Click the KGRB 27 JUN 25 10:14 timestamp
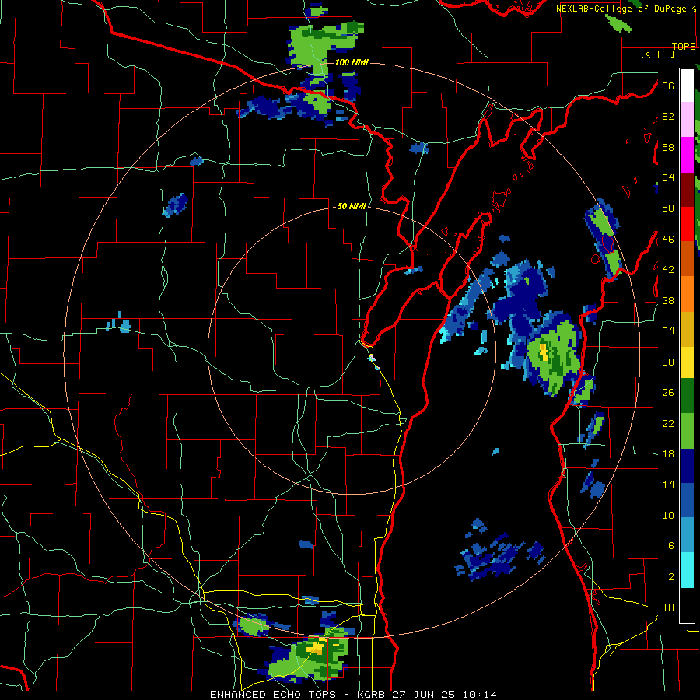Viewport: 700px width, 700px height. [x=427, y=695]
